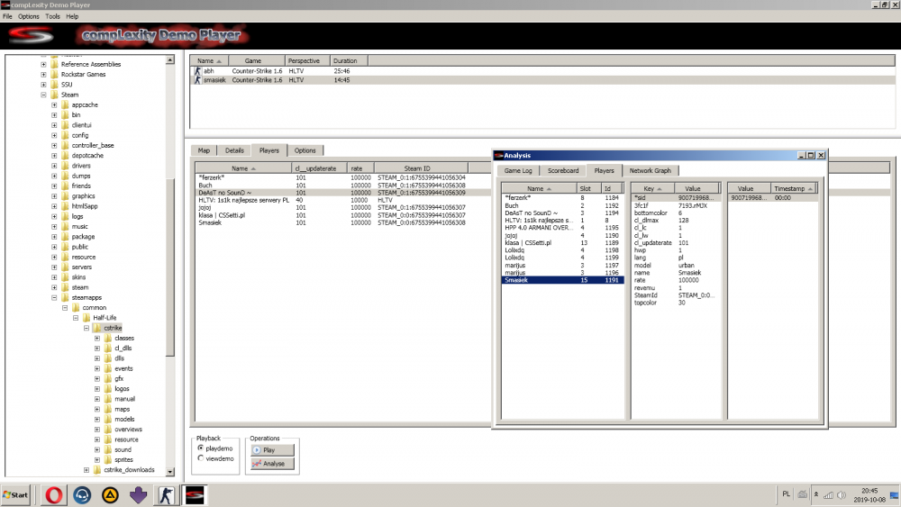Viewport: 901px width, 507px height.
Task: Click the Steam folder icon
Action: tap(55, 95)
